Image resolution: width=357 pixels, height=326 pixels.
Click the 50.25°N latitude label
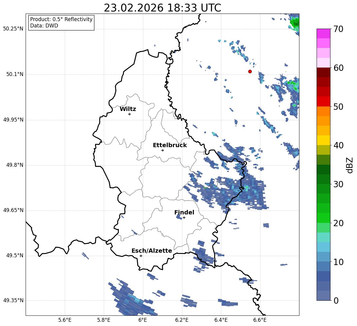pos(13,29)
